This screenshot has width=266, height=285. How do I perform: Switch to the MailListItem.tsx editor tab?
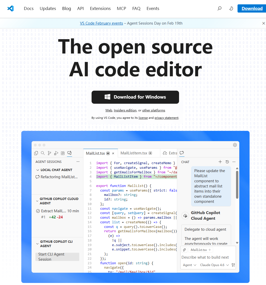[134, 153]
